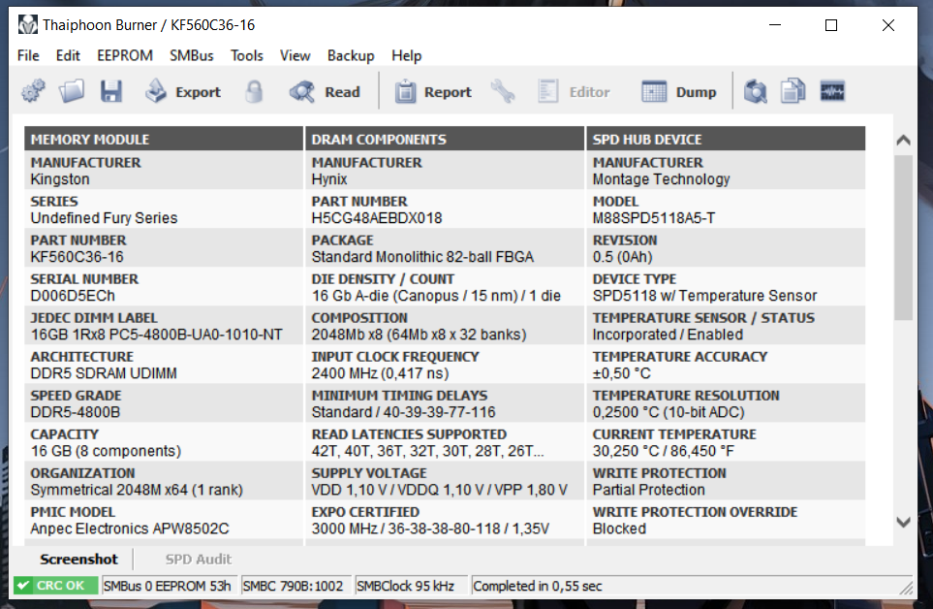Click the DRAM COMPONENTS column header
This screenshot has width=933, height=609.
pos(445,139)
